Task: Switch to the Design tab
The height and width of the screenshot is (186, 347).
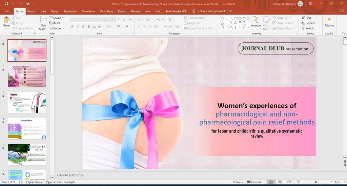Action: coord(55,11)
